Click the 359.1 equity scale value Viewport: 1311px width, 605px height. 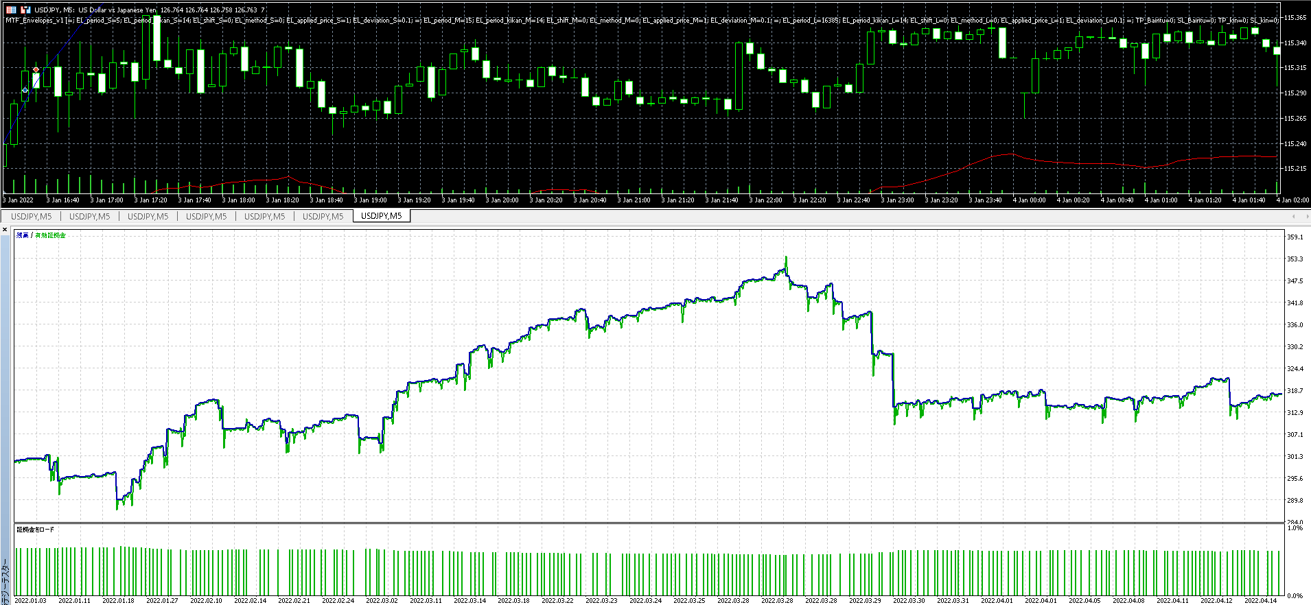1295,237
